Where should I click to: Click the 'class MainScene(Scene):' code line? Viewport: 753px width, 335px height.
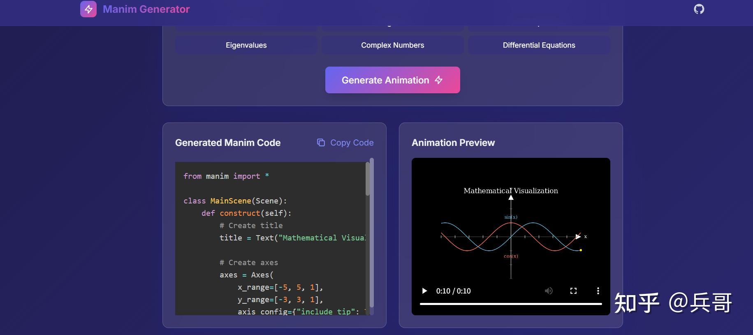point(235,201)
